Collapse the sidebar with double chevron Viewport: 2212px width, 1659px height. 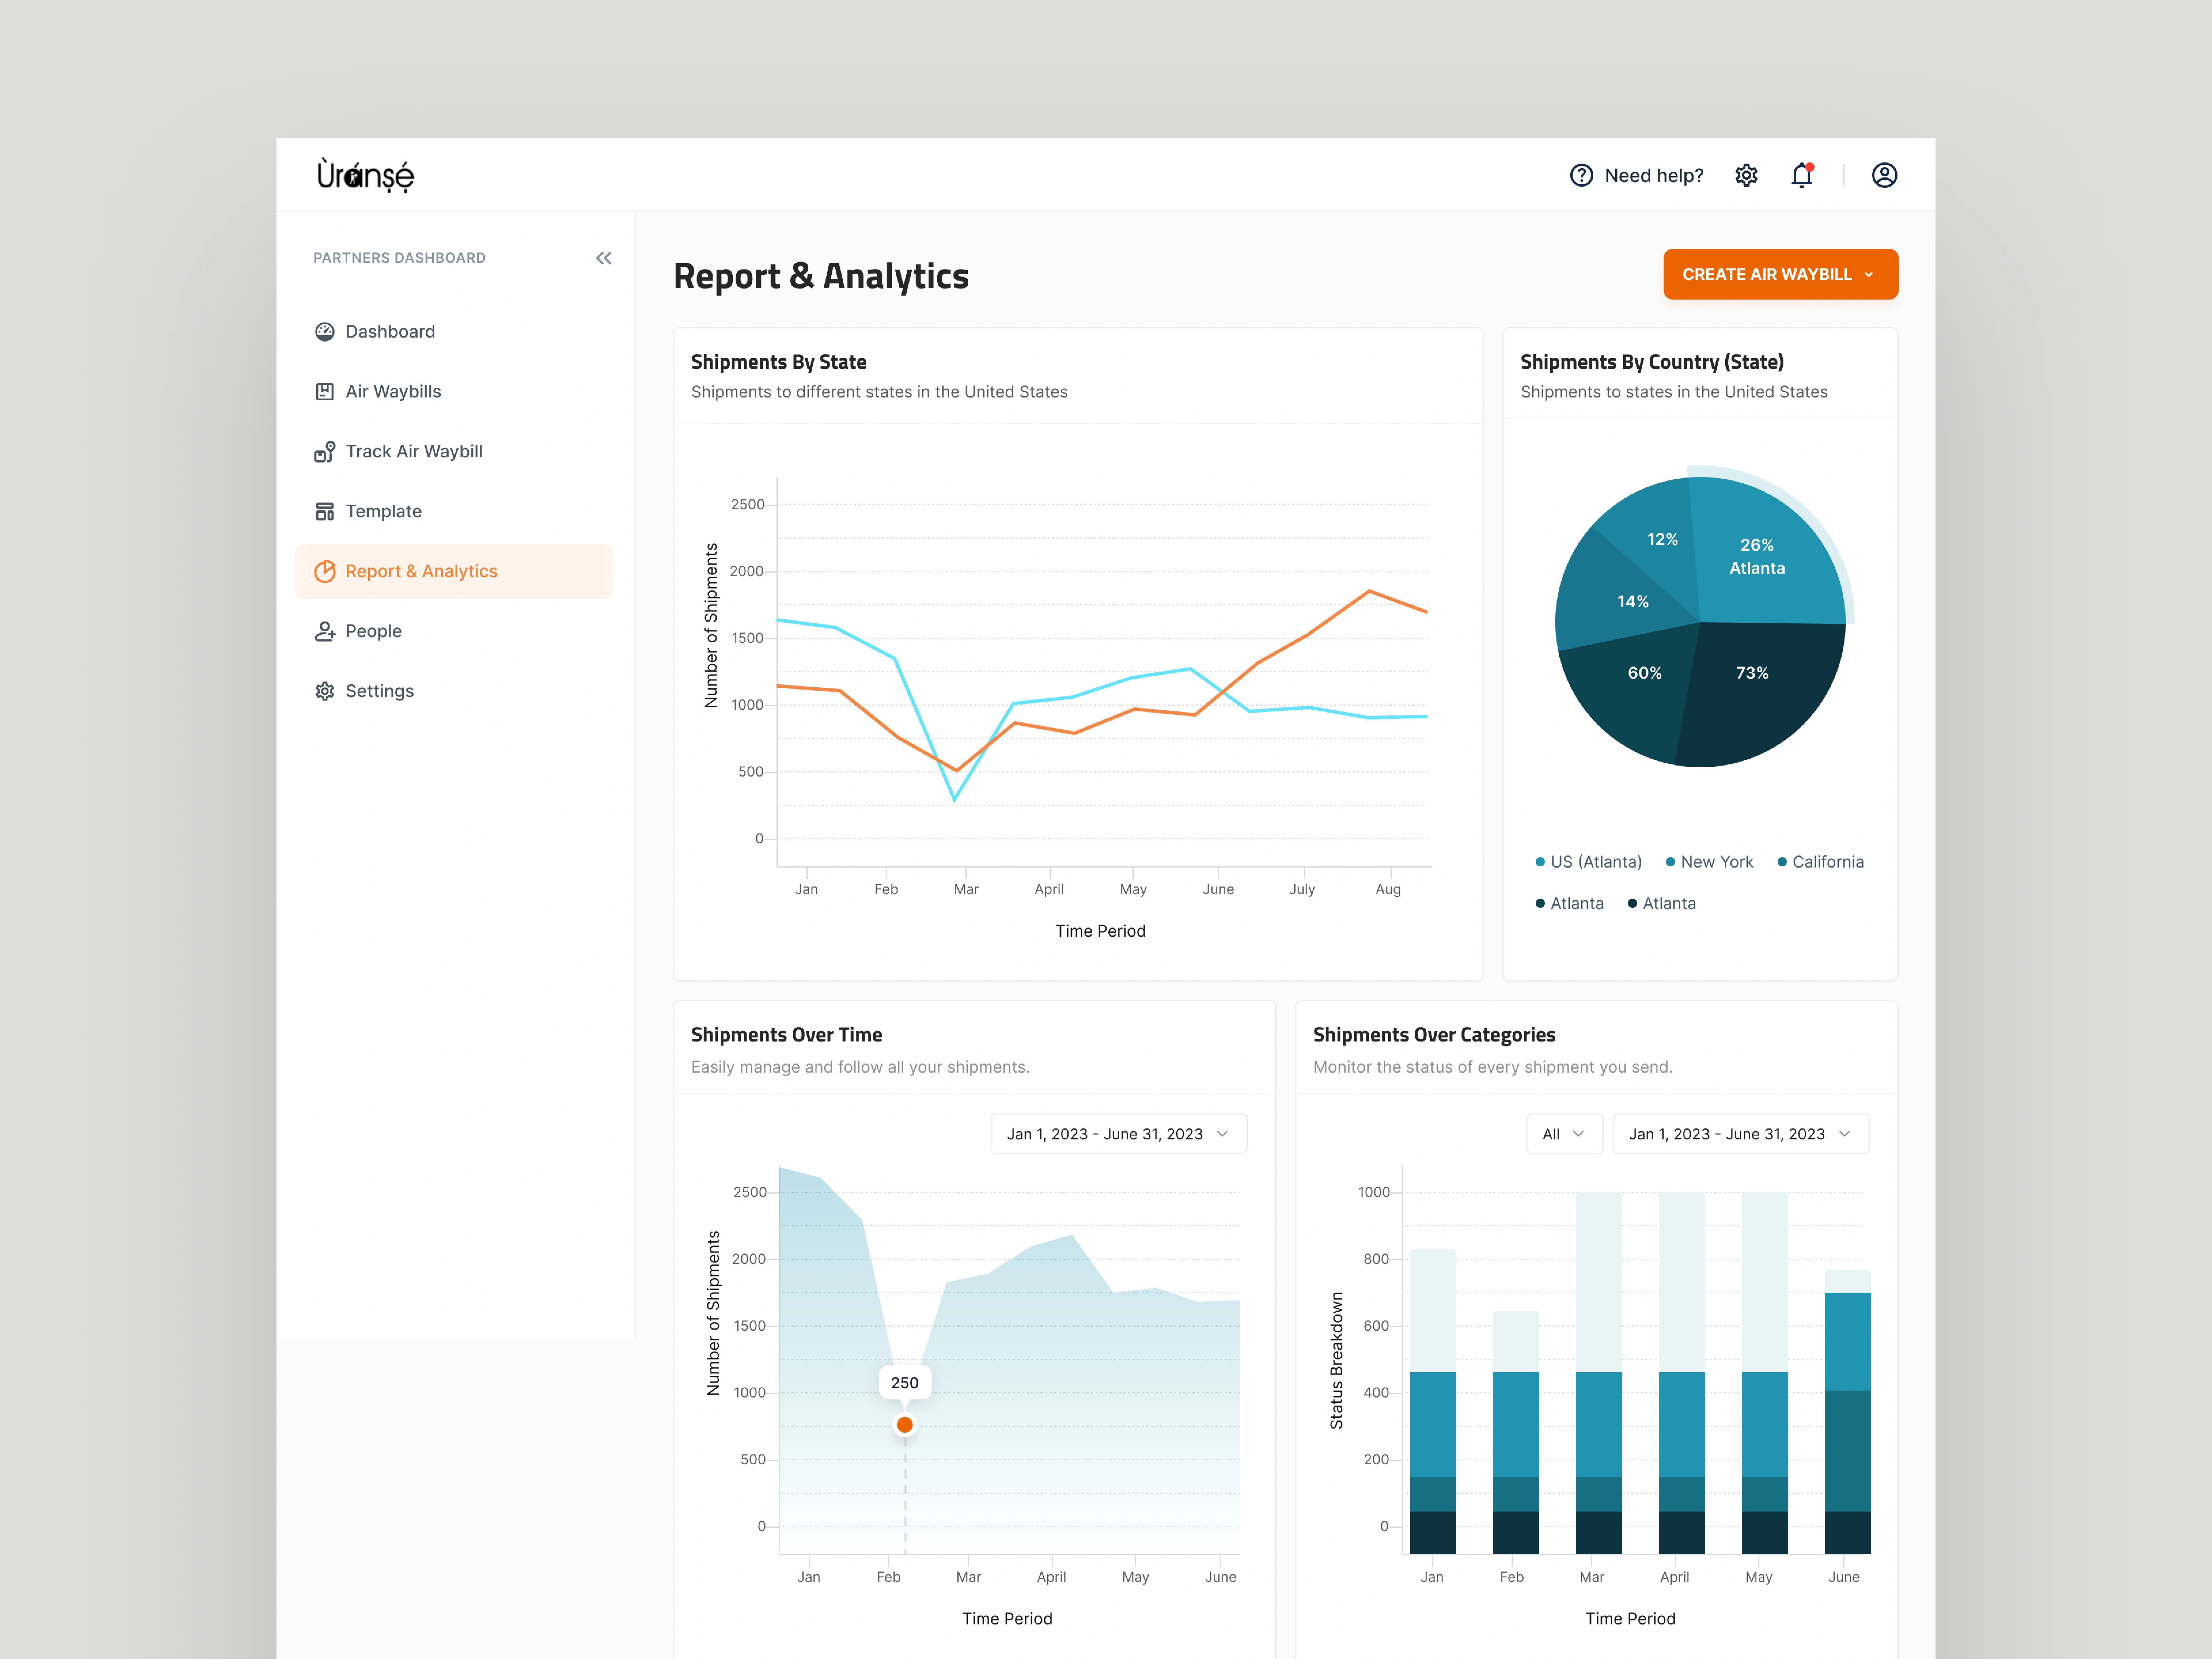pyautogui.click(x=604, y=258)
